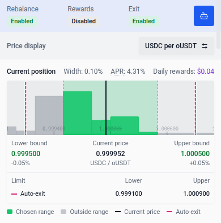Click the Outside range legend swatch

point(63,212)
